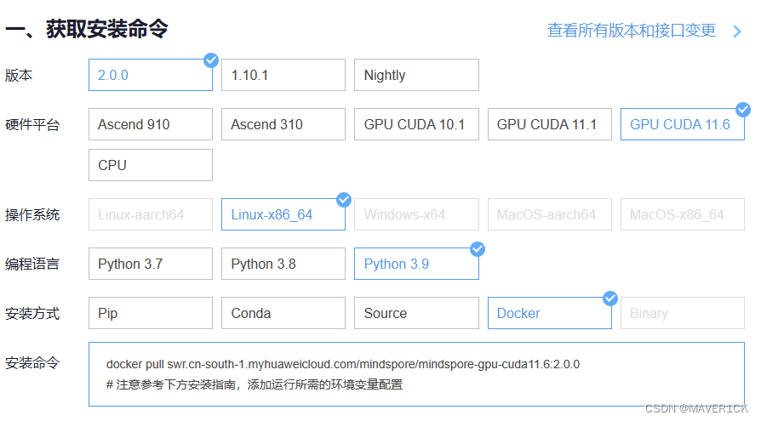Choose GPU CUDA 11.6 platform
Viewport: 761px width, 421px height.
click(683, 124)
